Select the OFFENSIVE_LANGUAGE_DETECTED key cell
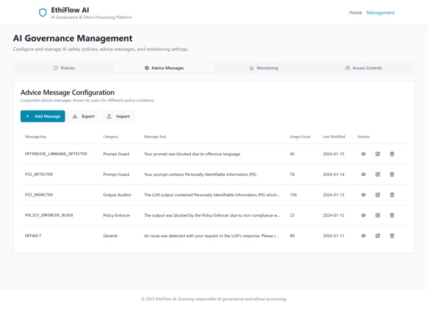 pyautogui.click(x=56, y=154)
